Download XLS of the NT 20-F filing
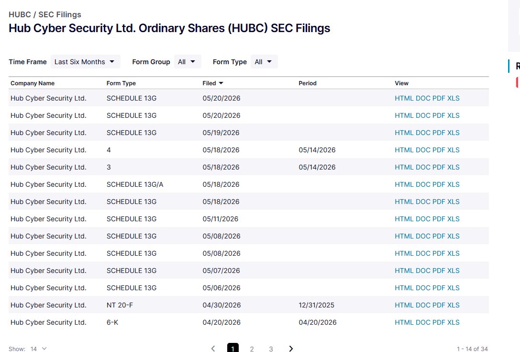520x352 pixels. coord(454,305)
